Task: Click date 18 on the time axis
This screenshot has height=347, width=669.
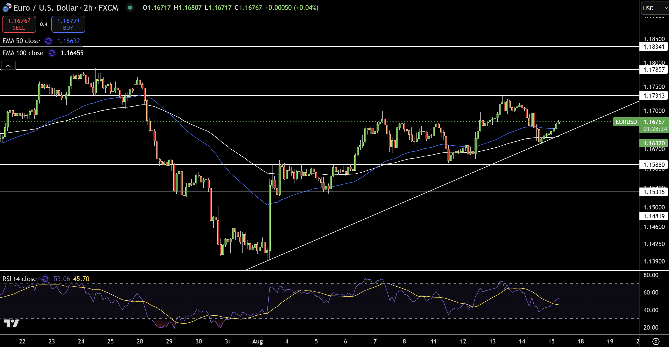Action: coord(580,341)
